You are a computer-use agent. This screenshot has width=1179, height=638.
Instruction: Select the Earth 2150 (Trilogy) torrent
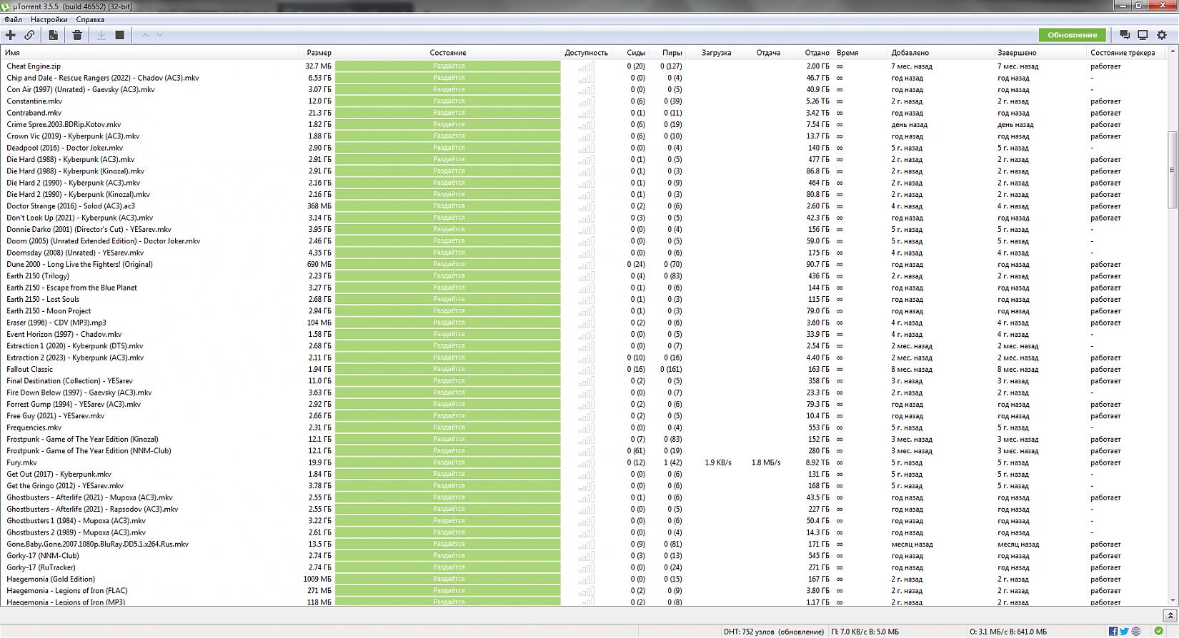point(38,276)
